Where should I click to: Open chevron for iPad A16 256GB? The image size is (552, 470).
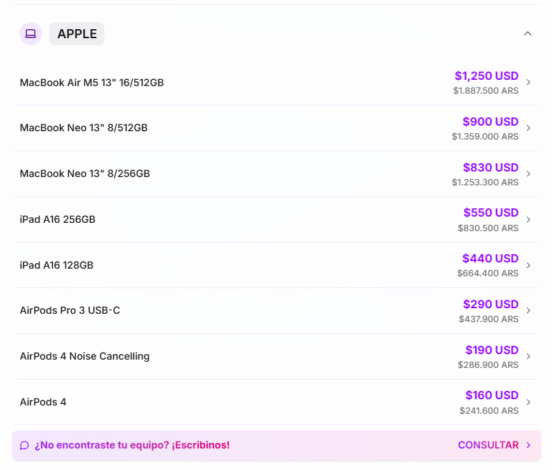[528, 219]
